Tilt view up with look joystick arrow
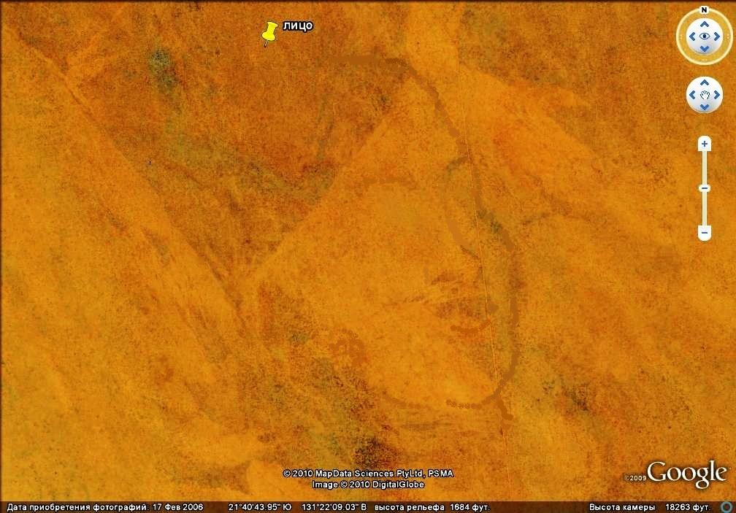 pos(704,24)
